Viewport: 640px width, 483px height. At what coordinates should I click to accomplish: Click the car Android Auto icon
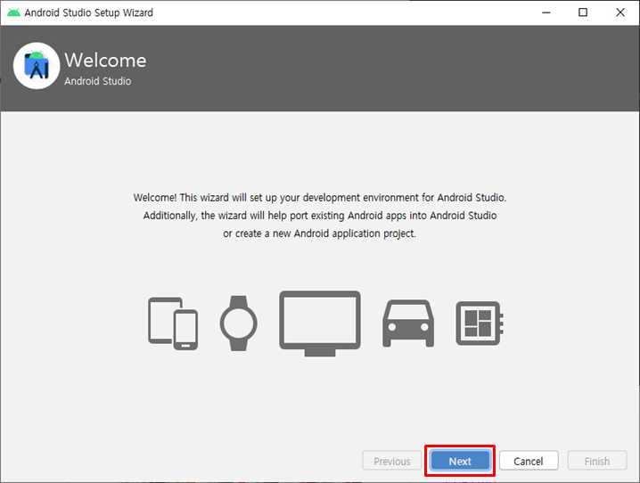[408, 323]
